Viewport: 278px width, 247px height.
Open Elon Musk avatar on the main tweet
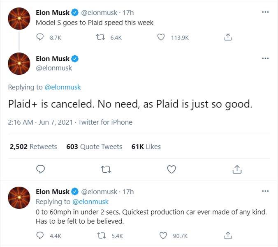pyautogui.click(x=19, y=64)
